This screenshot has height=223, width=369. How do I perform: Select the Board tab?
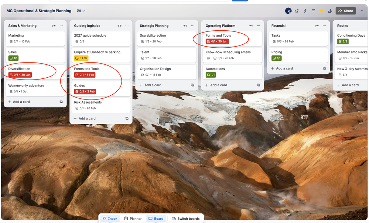click(156, 219)
